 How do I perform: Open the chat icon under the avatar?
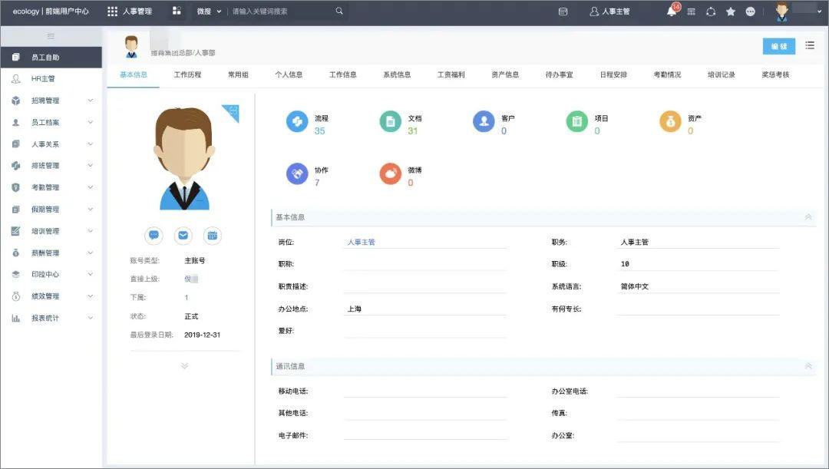click(x=154, y=236)
